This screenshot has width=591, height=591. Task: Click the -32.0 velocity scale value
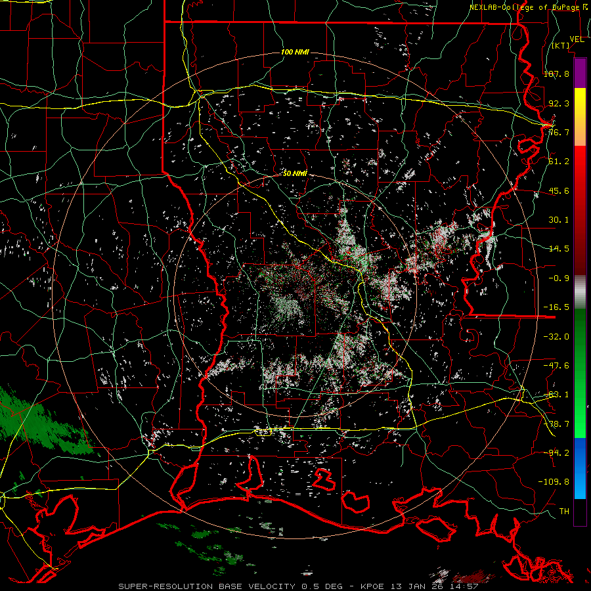coord(556,337)
